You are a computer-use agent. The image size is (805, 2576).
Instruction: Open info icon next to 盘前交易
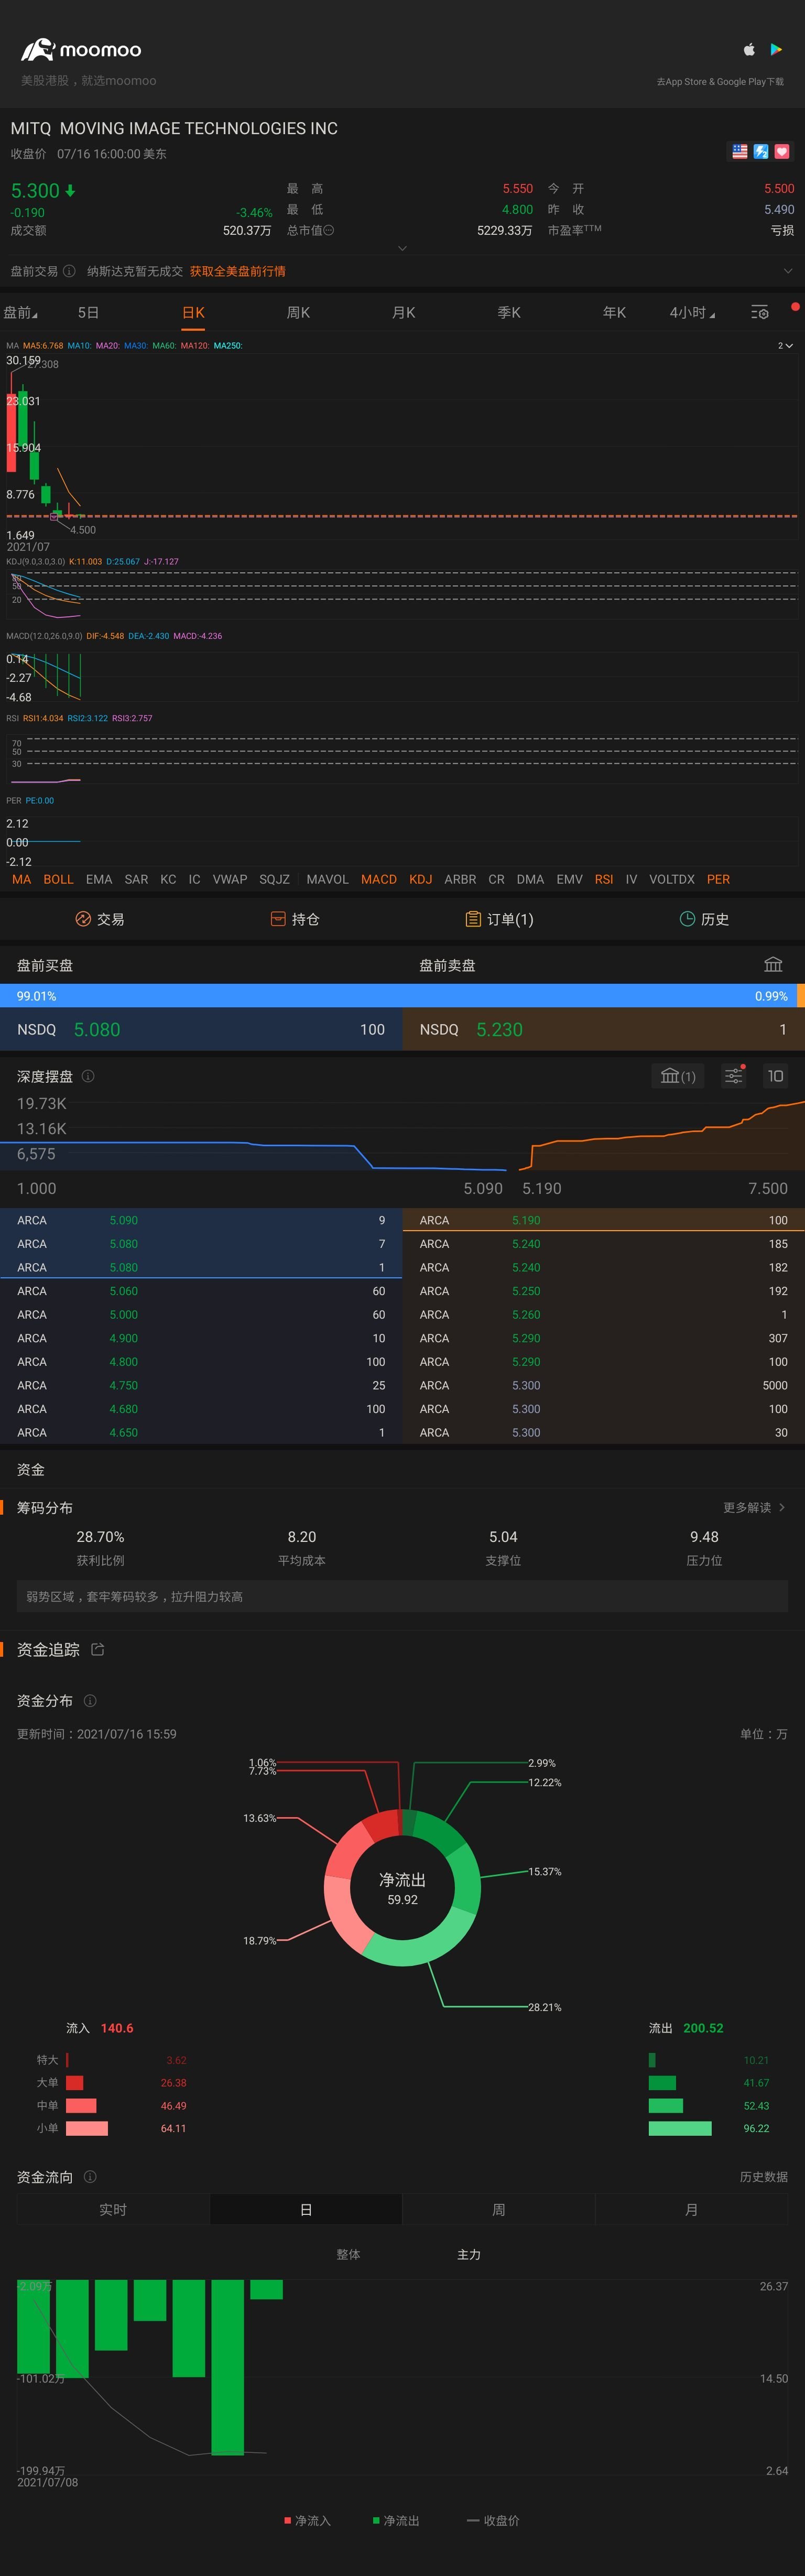(x=69, y=271)
